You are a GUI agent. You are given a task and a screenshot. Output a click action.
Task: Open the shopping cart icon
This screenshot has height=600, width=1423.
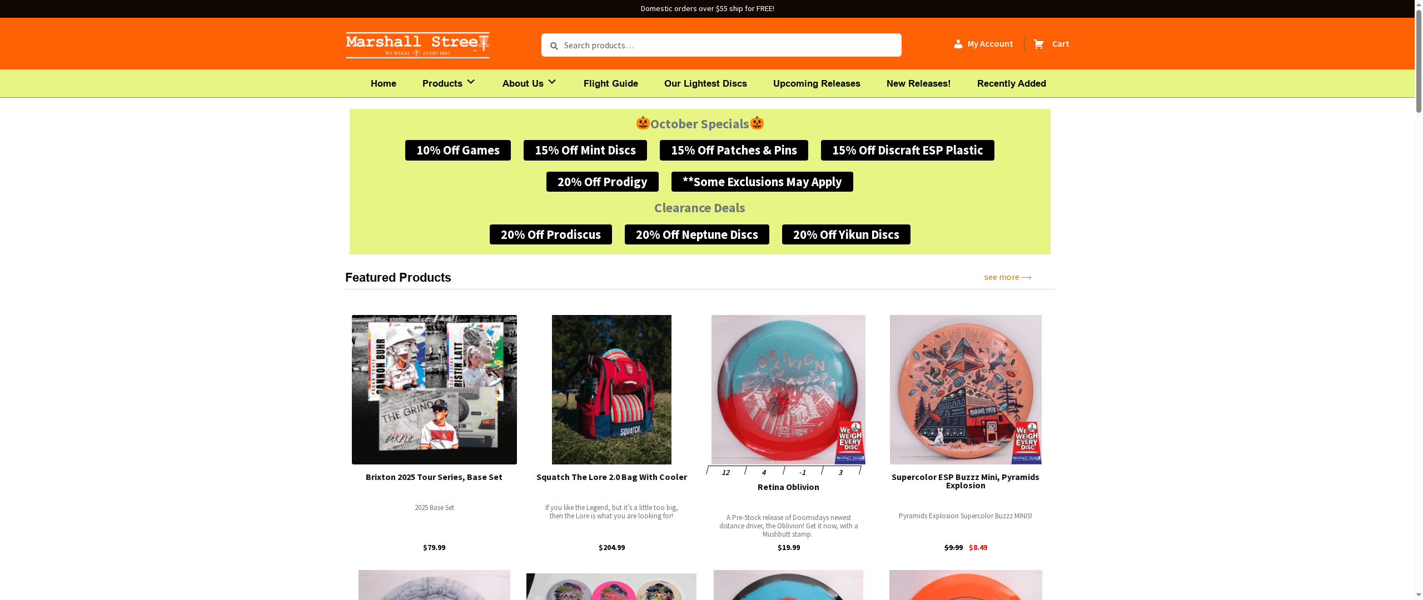[x=1039, y=44]
